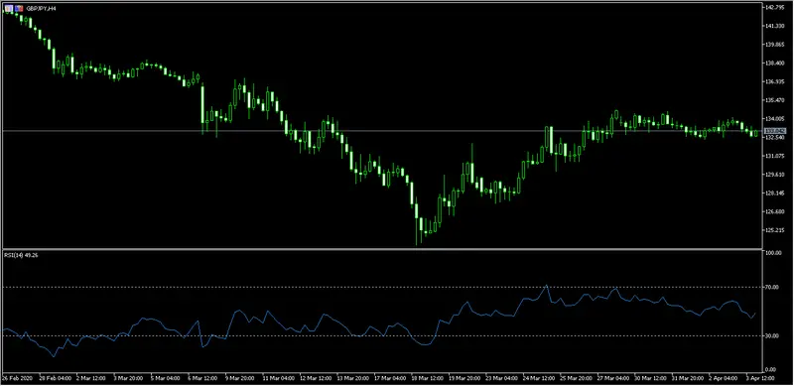Click the separator between price chart and RSI pane
Image resolution: width=794 pixels, height=386 pixels.
382,249
